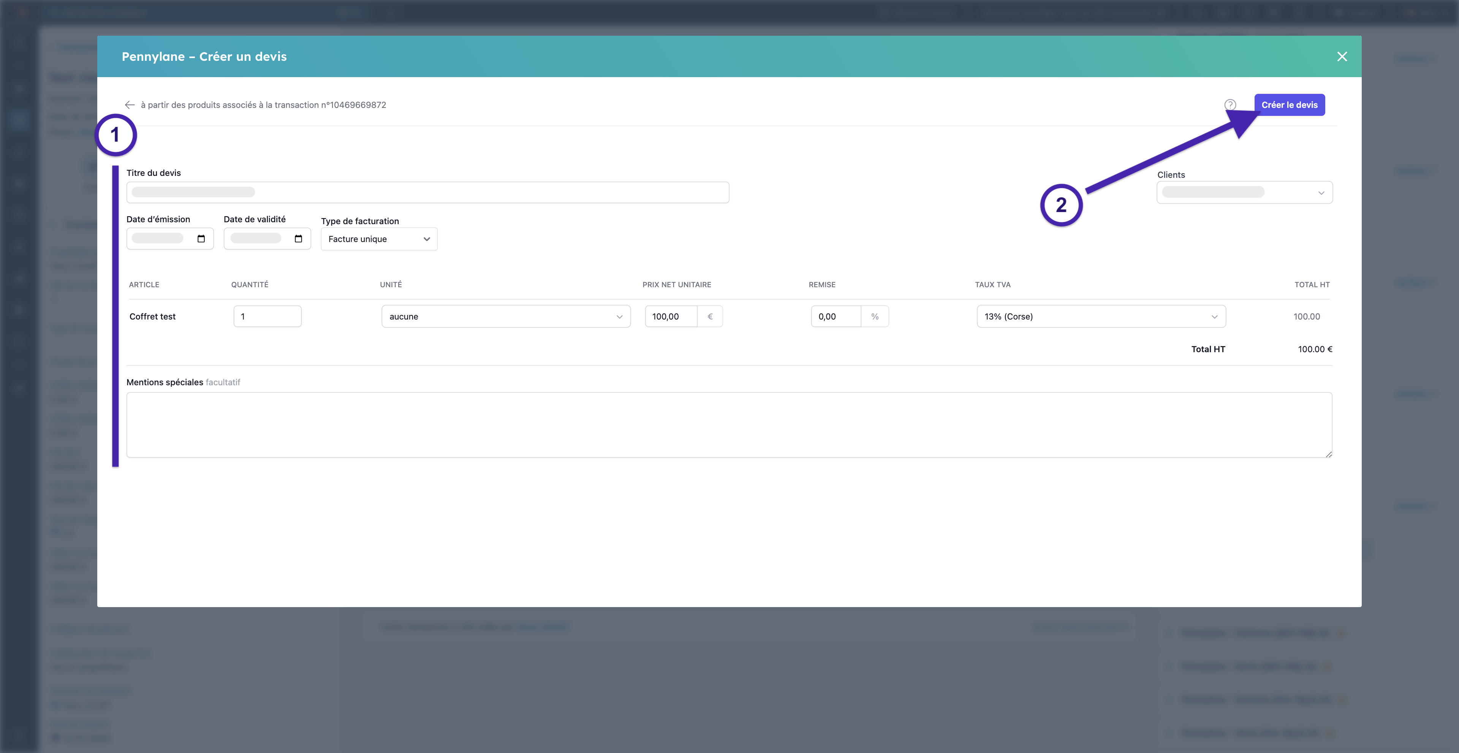Click the PRIX NET UNITAIRE column header
Screen dimensions: 1459x753
(x=677, y=285)
